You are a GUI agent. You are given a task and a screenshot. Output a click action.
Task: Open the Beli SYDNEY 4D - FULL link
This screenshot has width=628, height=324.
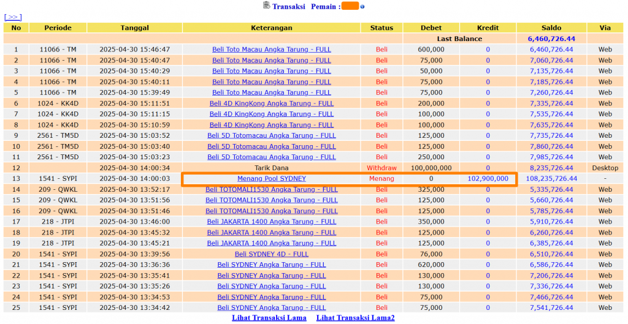pyautogui.click(x=272, y=254)
